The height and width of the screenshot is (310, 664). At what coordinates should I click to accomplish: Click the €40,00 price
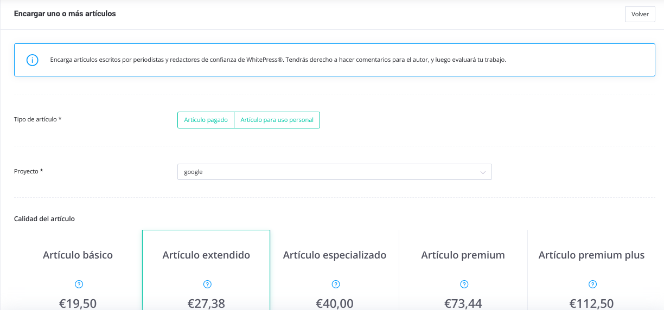click(335, 303)
